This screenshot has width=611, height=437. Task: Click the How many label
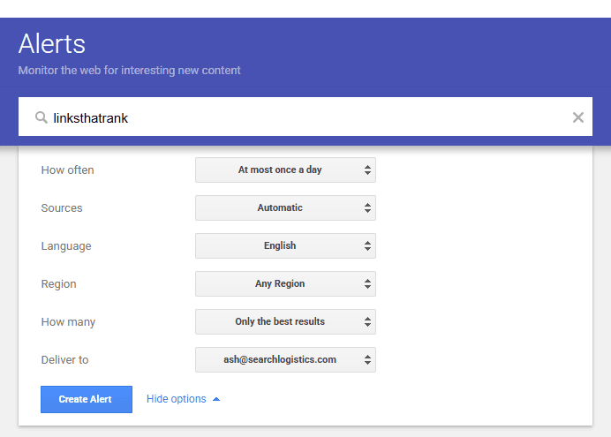pyautogui.click(x=68, y=322)
